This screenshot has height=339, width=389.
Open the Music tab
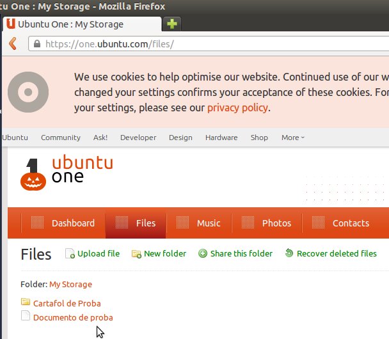[199, 223]
